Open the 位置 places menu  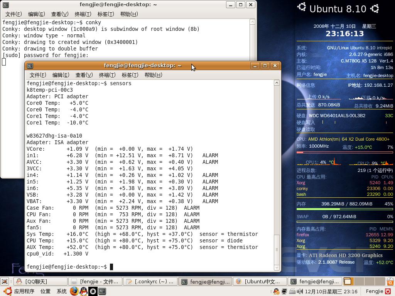[46, 291]
